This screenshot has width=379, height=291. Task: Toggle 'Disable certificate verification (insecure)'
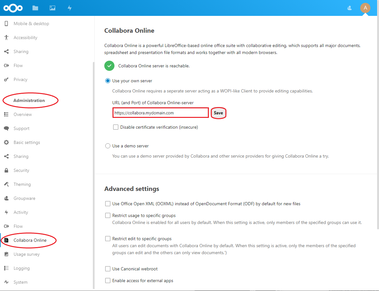(x=116, y=127)
